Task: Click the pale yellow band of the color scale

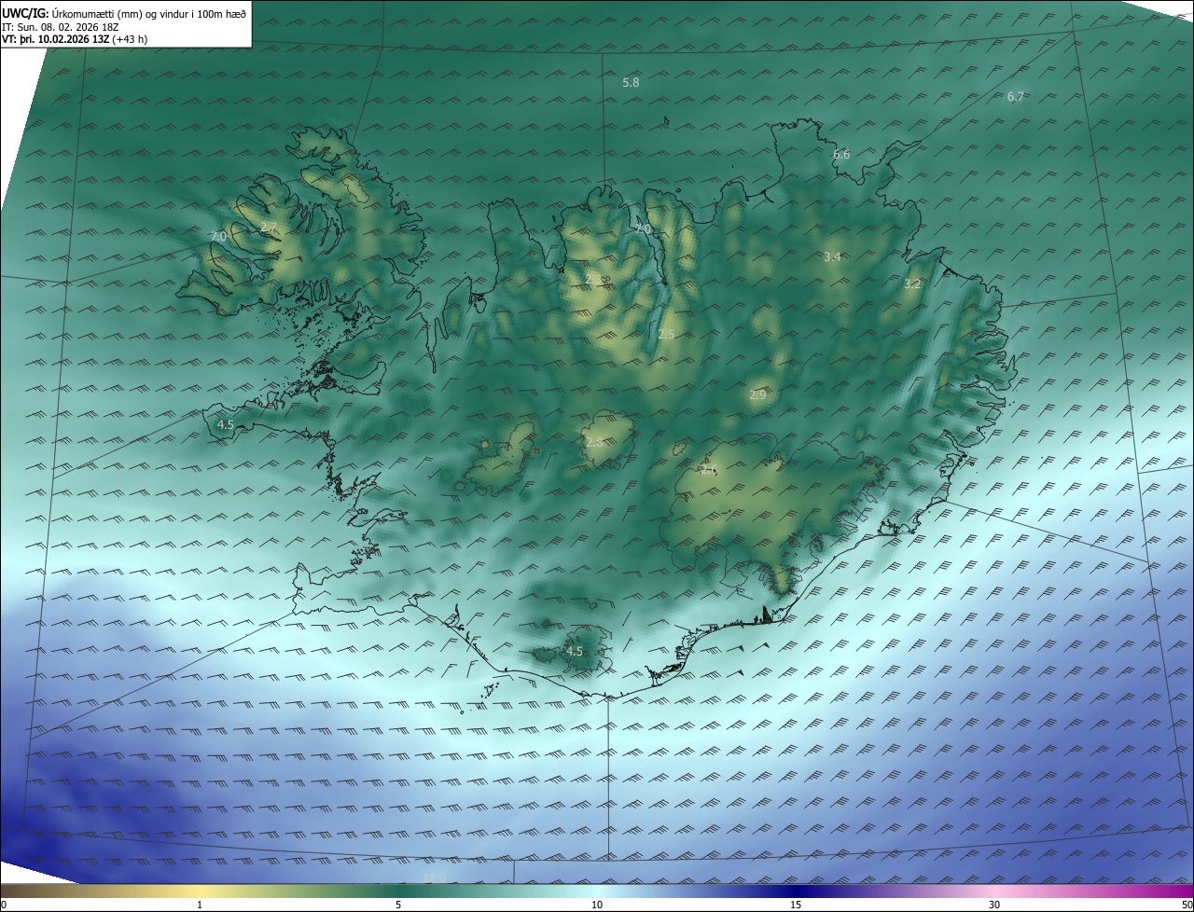Action: click(200, 891)
